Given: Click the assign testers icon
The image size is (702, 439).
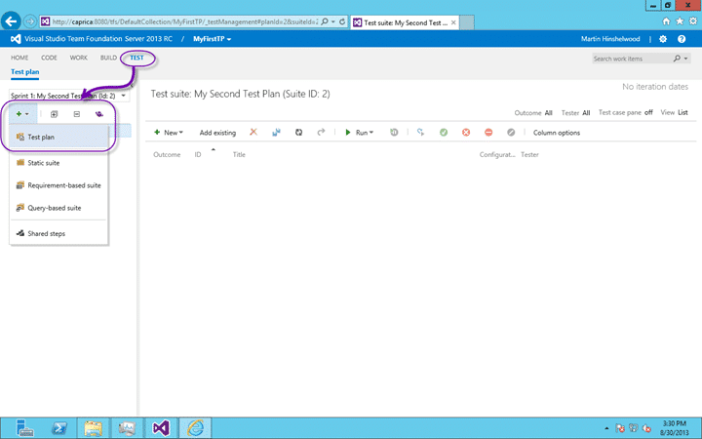Looking at the screenshot, I should coord(276,132).
